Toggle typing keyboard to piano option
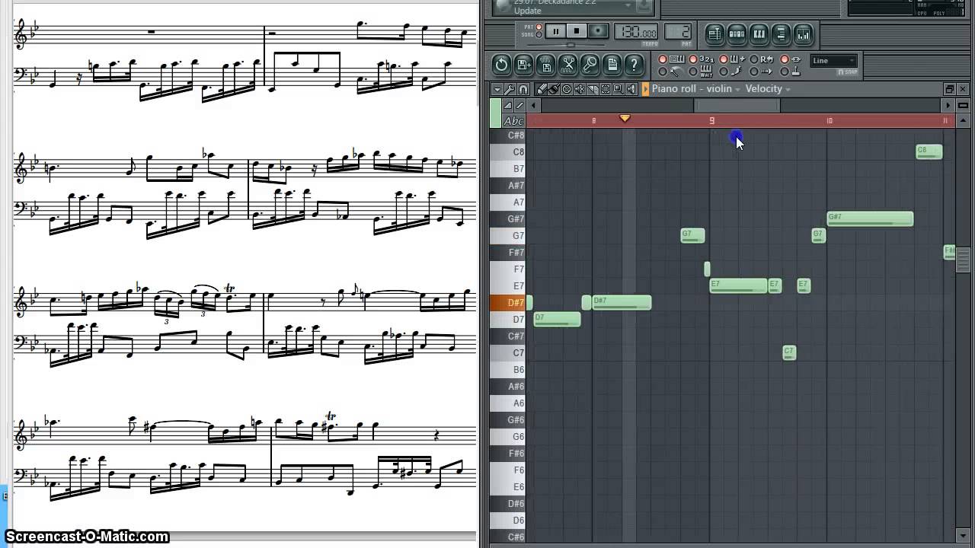Screen dimensions: 975x548 pos(663,59)
